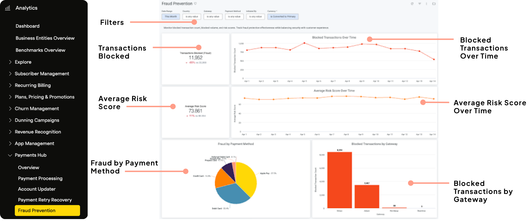
Task: Select Payment Retry Recovery in sidebar
Action: [x=45, y=200]
